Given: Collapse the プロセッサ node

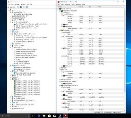Looking at the screenshot, I should 10,79.
